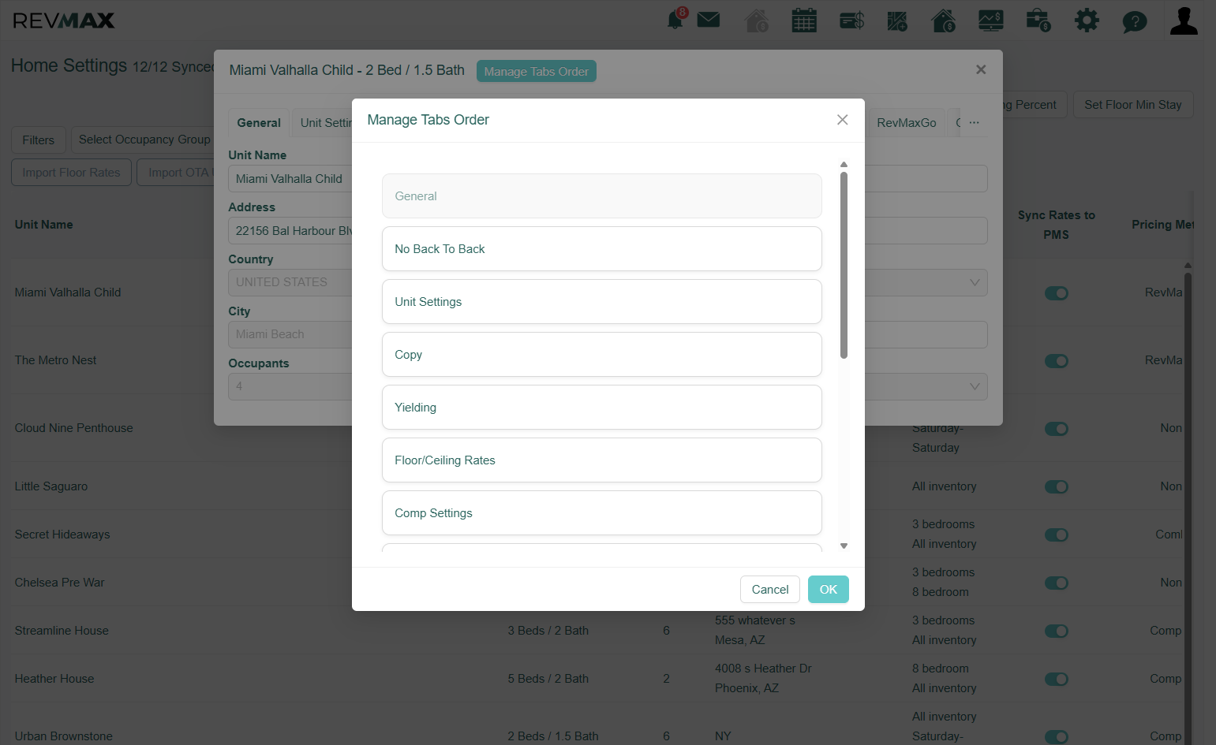Select the Comp Settings order item
Viewport: 1216px width, 745px height.
(x=602, y=513)
